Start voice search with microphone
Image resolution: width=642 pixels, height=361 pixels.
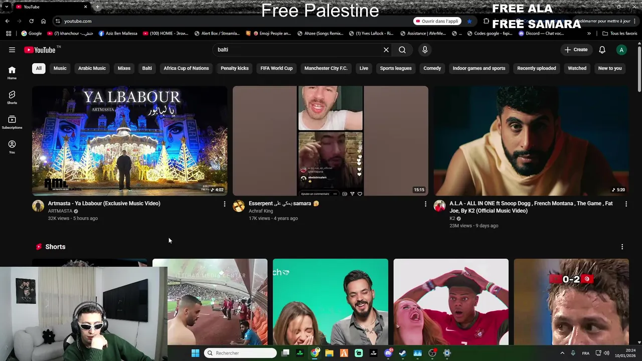pos(425,50)
